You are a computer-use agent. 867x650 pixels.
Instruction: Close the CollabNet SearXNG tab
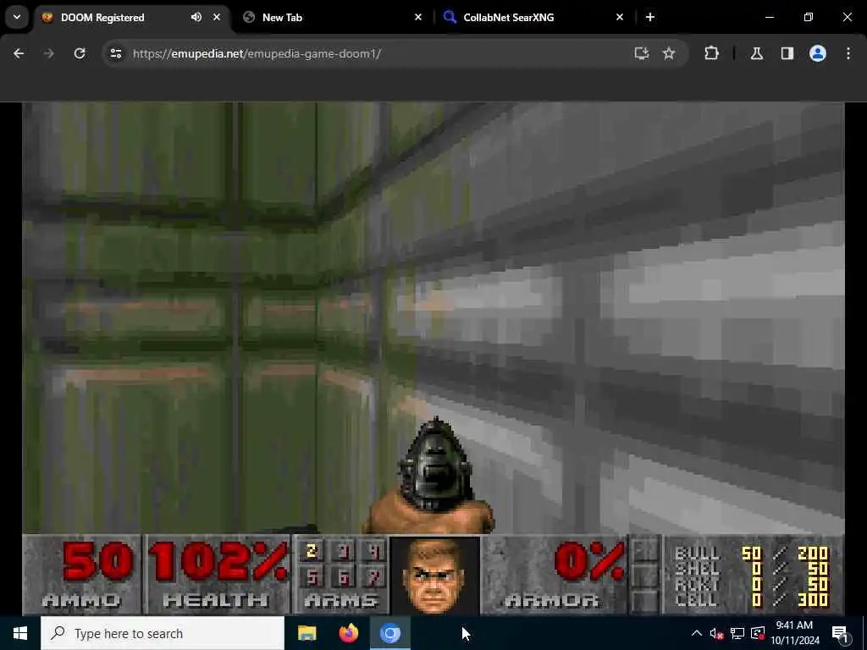coord(620,17)
